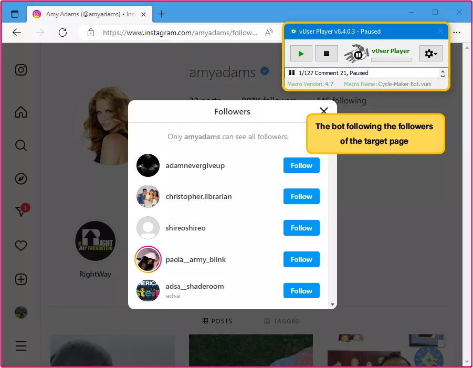Image resolution: width=473 pixels, height=368 pixels.
Task: Follow adsa__shaderoom
Action: click(301, 291)
